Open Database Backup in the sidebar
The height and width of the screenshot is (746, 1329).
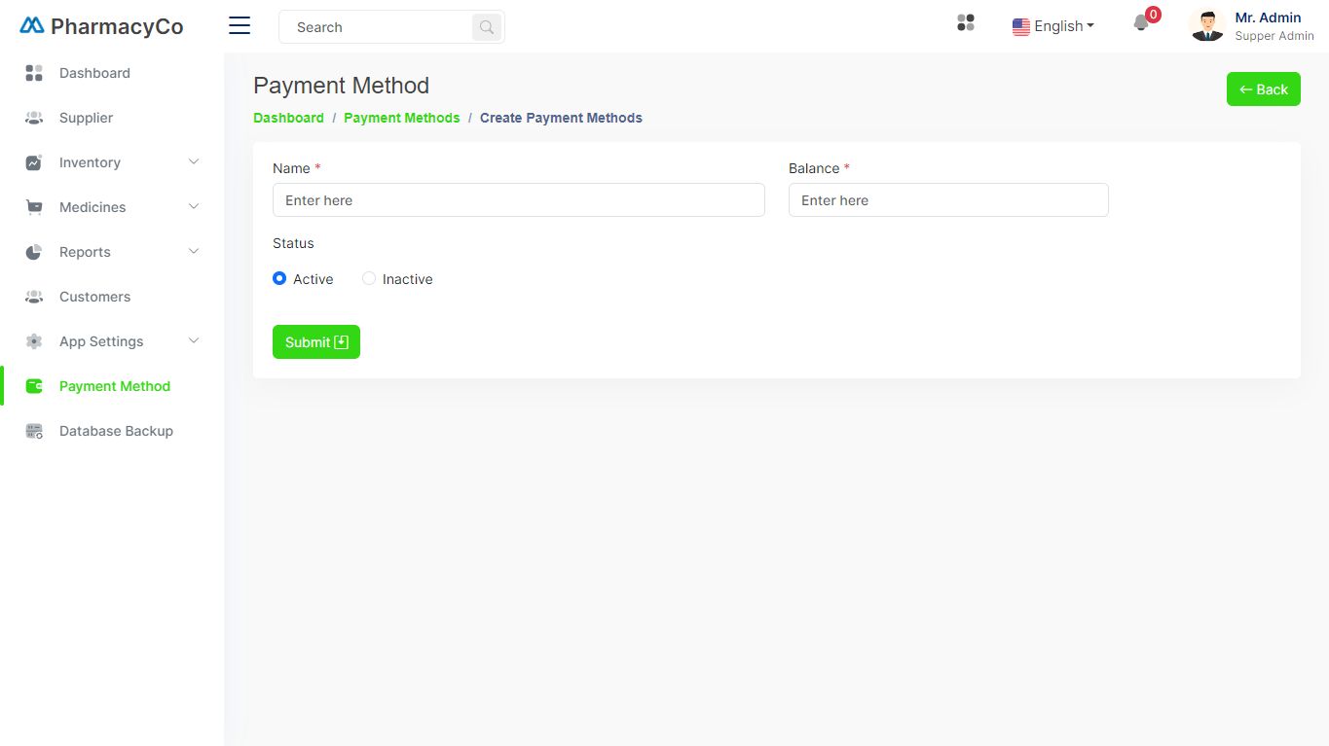point(116,431)
